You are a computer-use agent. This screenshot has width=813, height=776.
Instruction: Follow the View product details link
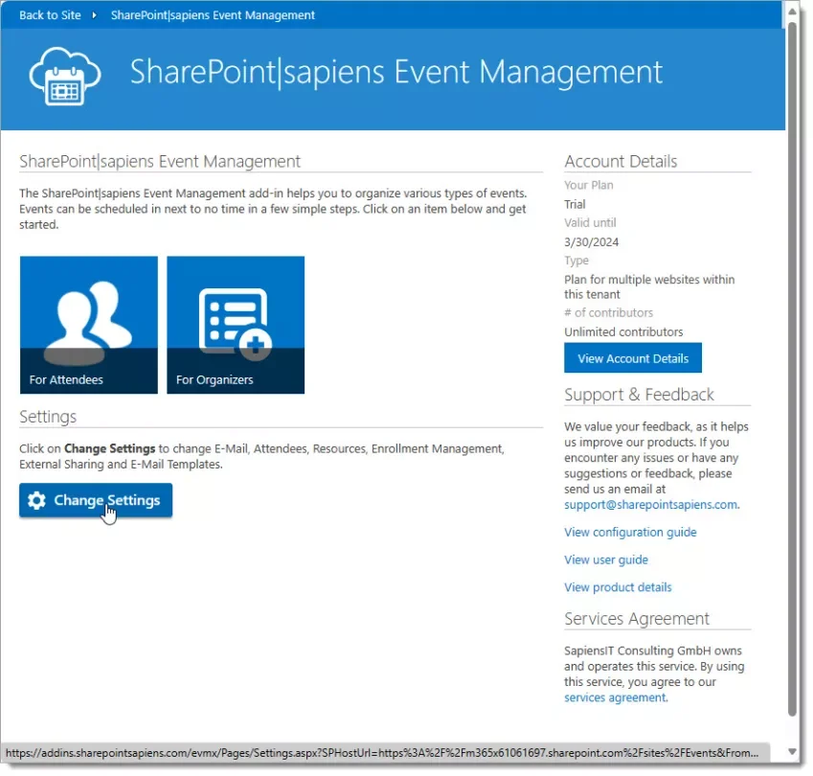tap(618, 587)
